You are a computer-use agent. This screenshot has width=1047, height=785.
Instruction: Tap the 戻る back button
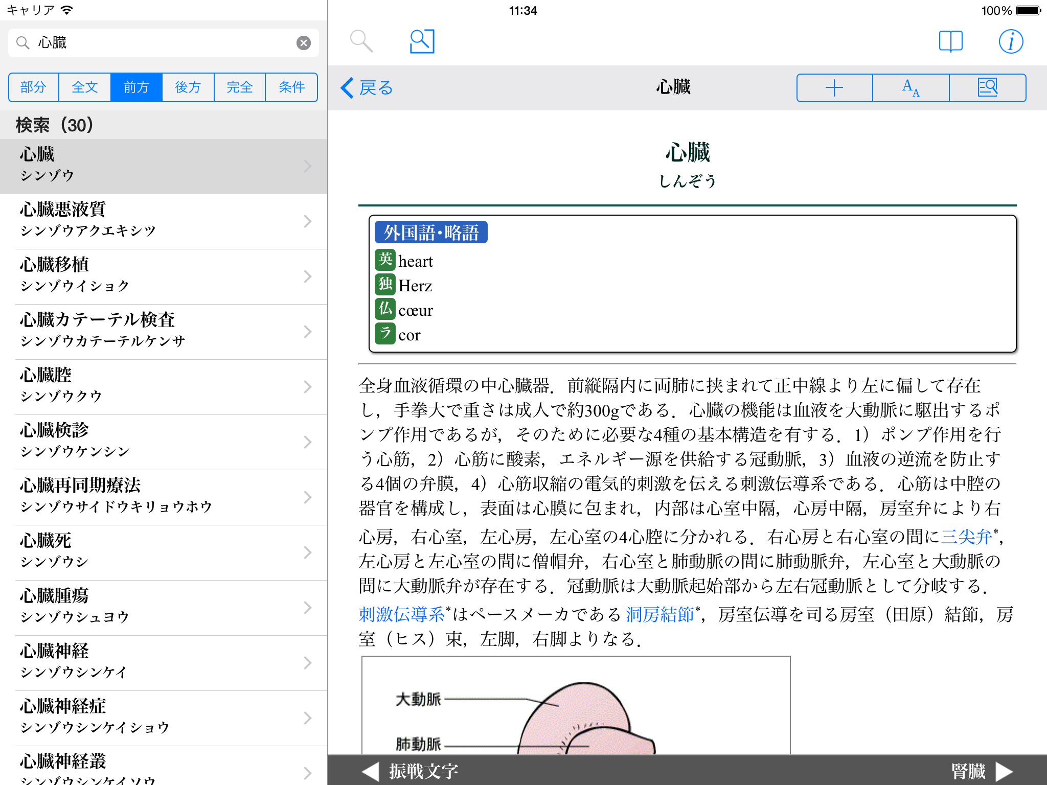(367, 88)
